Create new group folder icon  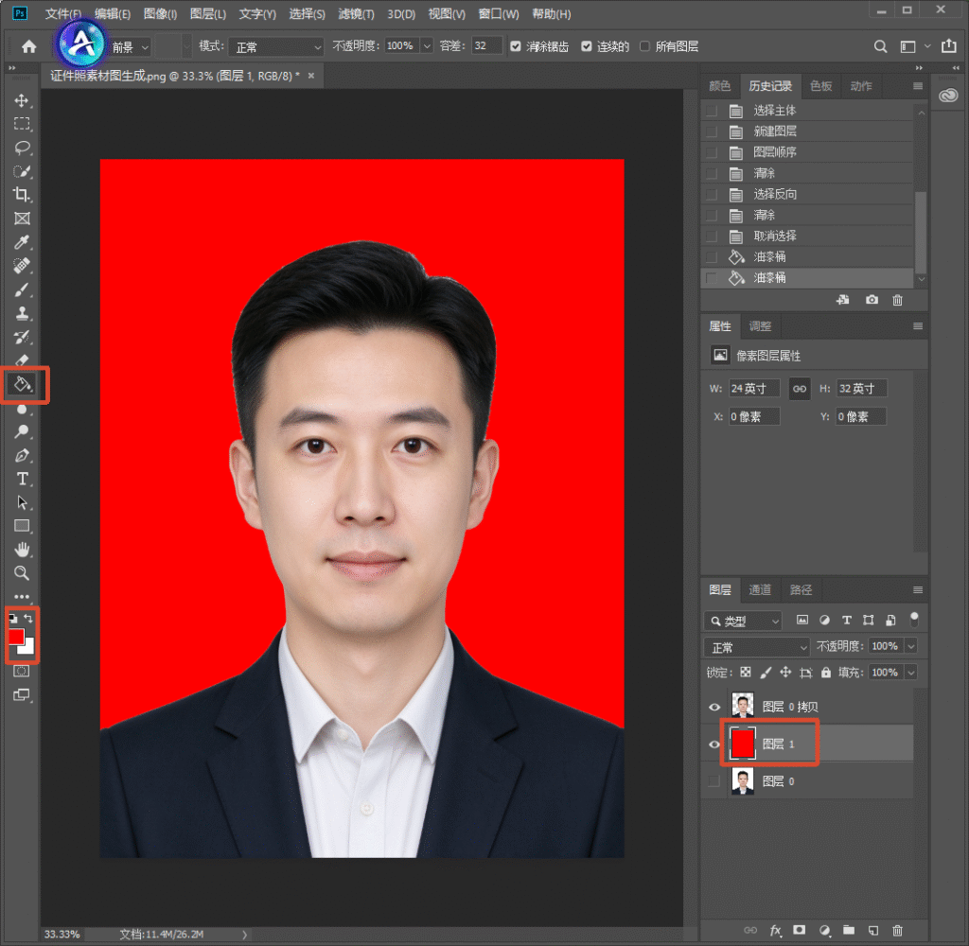(849, 929)
